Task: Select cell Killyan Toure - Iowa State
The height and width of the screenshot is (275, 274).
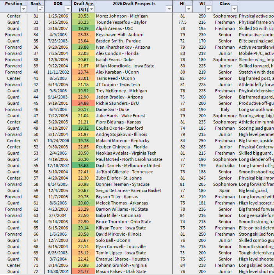Action: 134,228
